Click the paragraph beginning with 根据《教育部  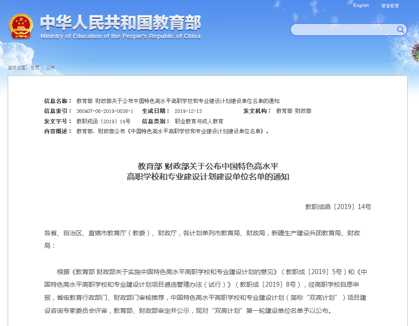click(x=208, y=291)
